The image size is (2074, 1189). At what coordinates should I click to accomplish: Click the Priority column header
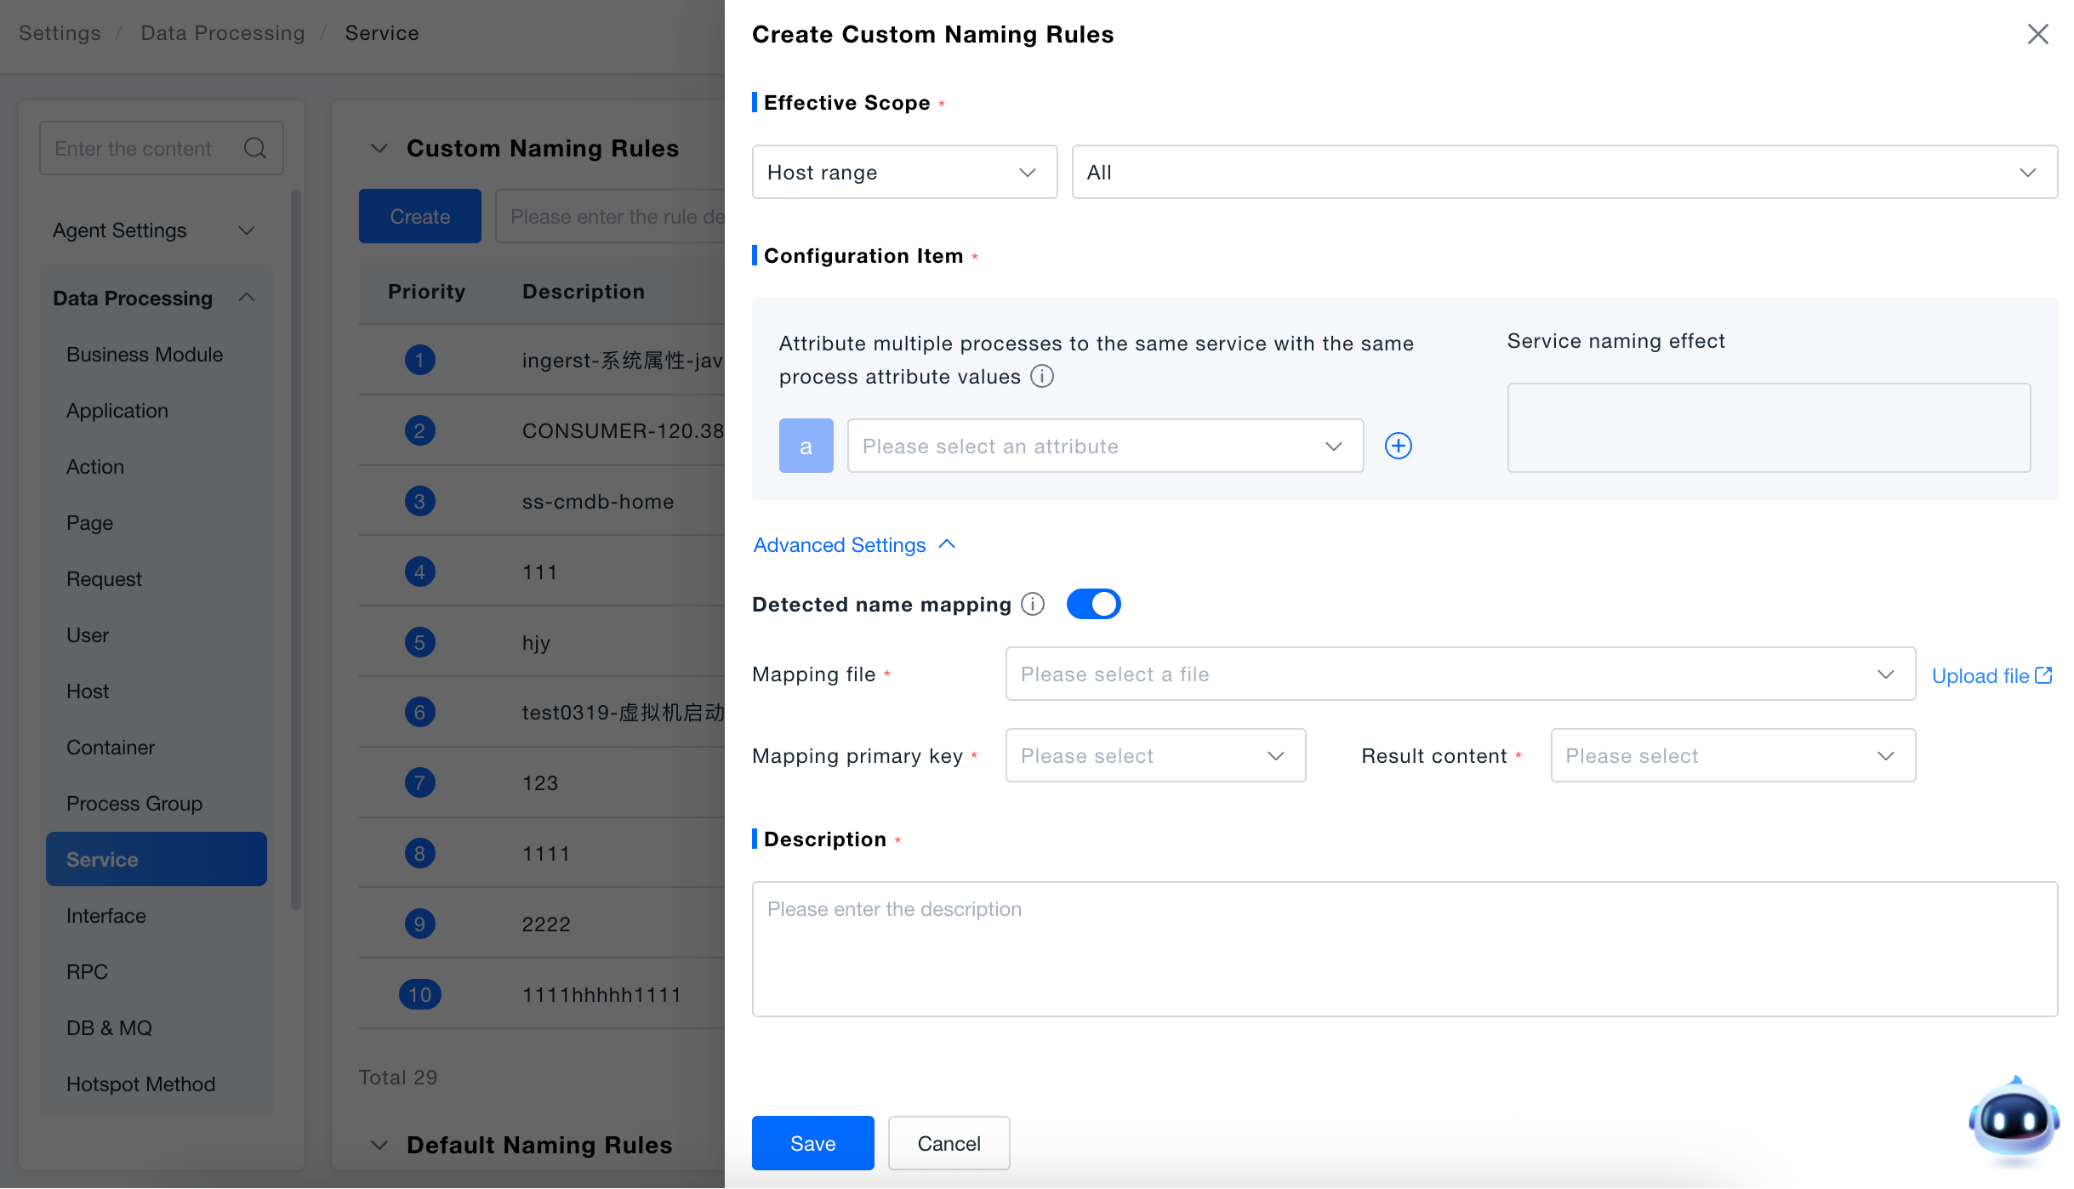coord(426,292)
